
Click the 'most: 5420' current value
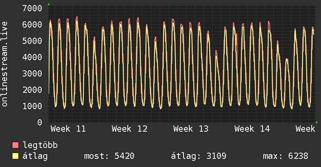click(109, 156)
